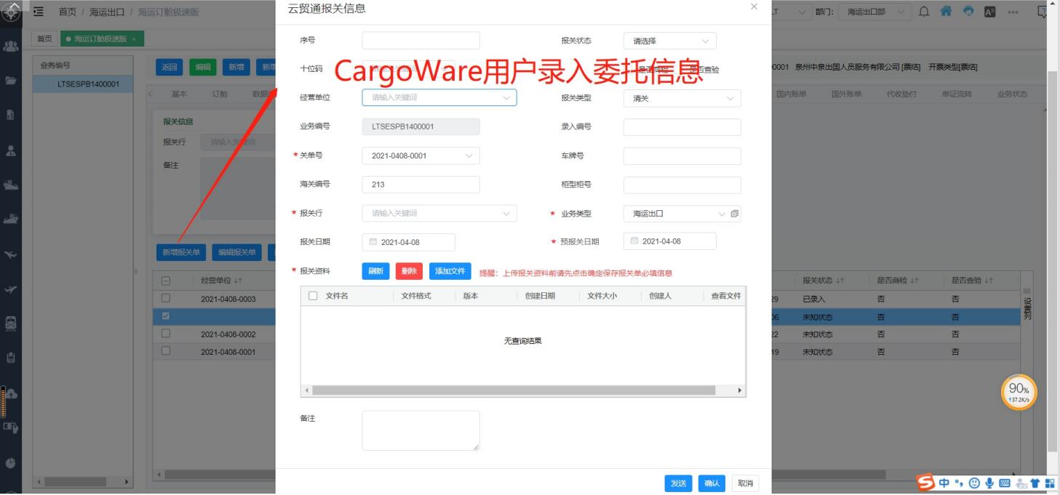
Task: Toggle the select-all checkbox beside 文件名
Action: tap(313, 296)
